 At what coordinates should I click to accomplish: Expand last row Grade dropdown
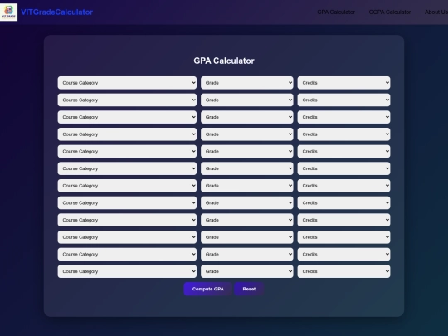247,271
